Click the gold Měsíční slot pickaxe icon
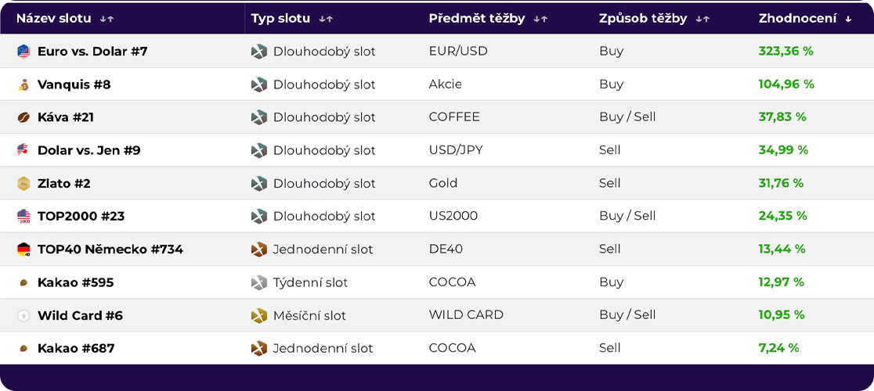 coord(259,315)
